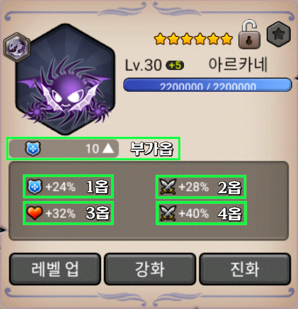298x309 pixels.
Task: Click the crossed swords icon for +40%
Action: pyautogui.click(x=168, y=213)
